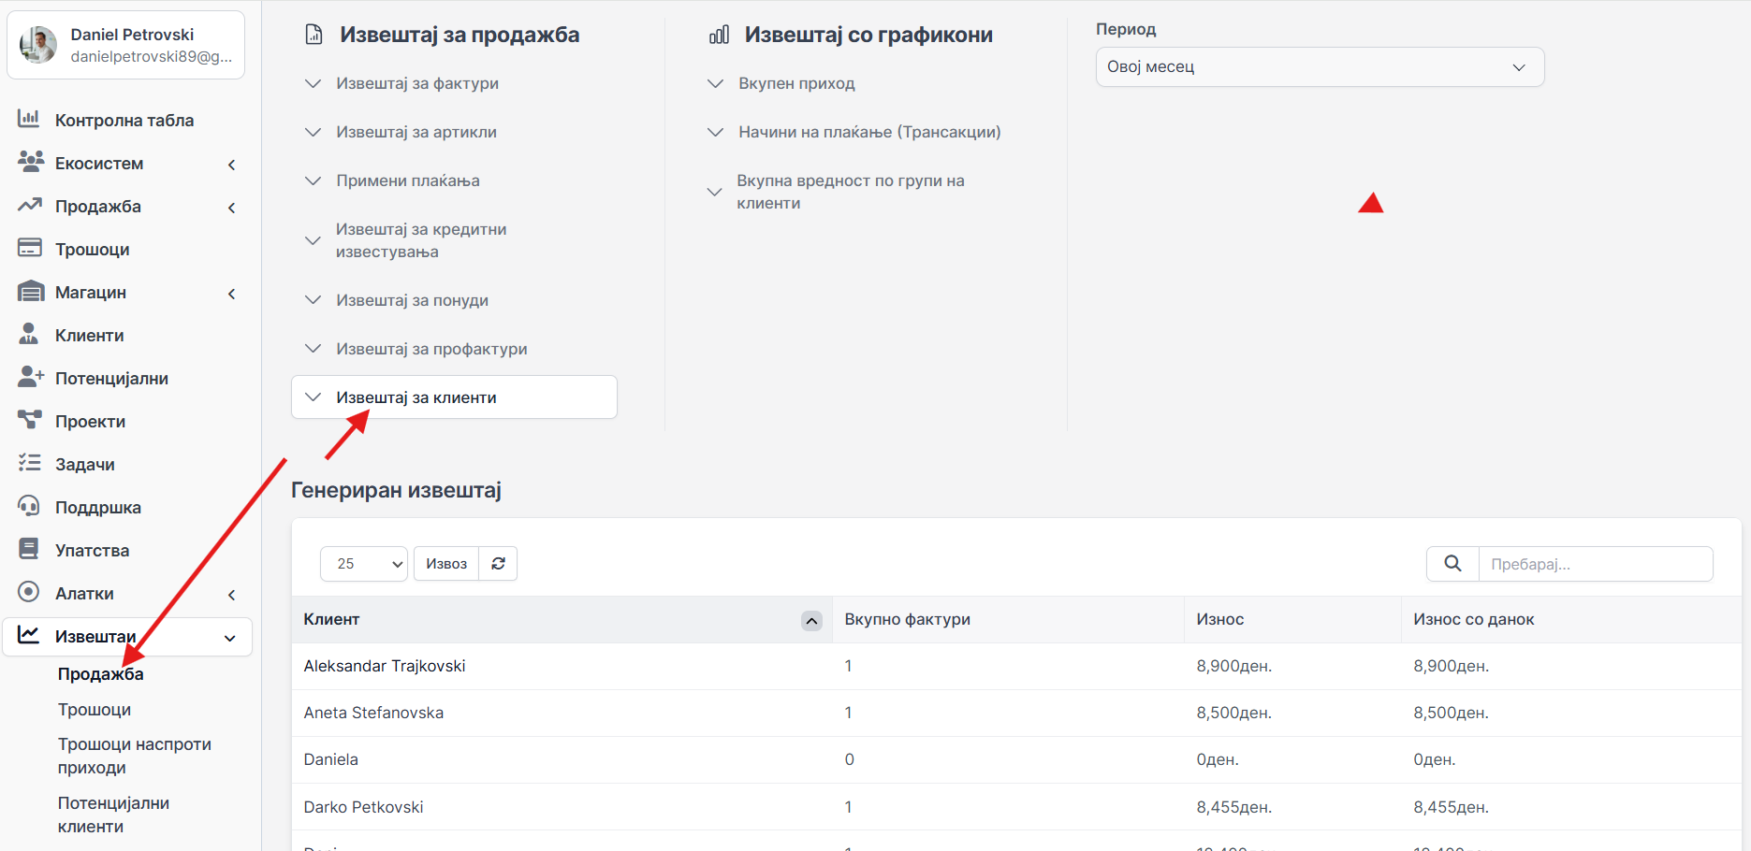The width and height of the screenshot is (1751, 851).
Task: Click the Извоз export button
Action: 446,564
